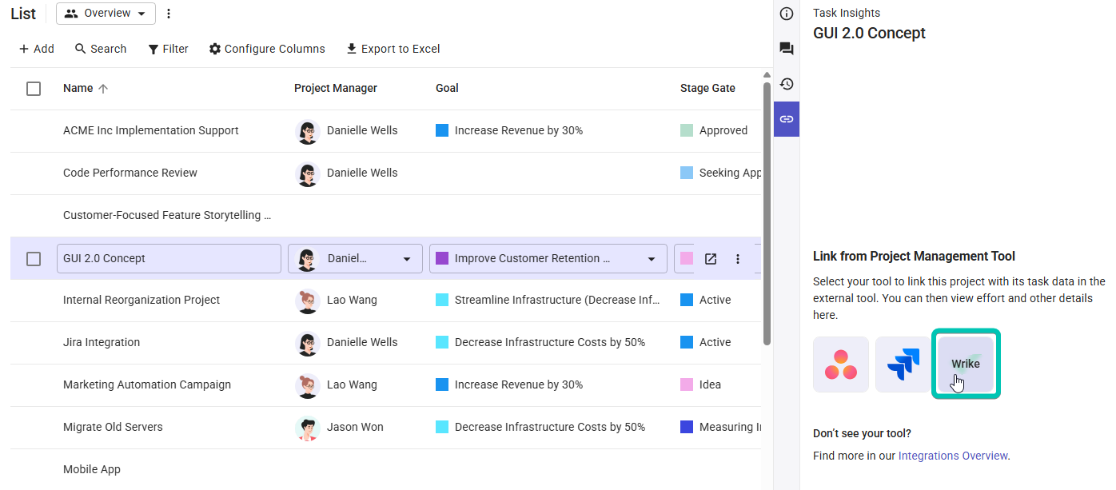
Task: Open the history clock icon
Action: pos(787,84)
